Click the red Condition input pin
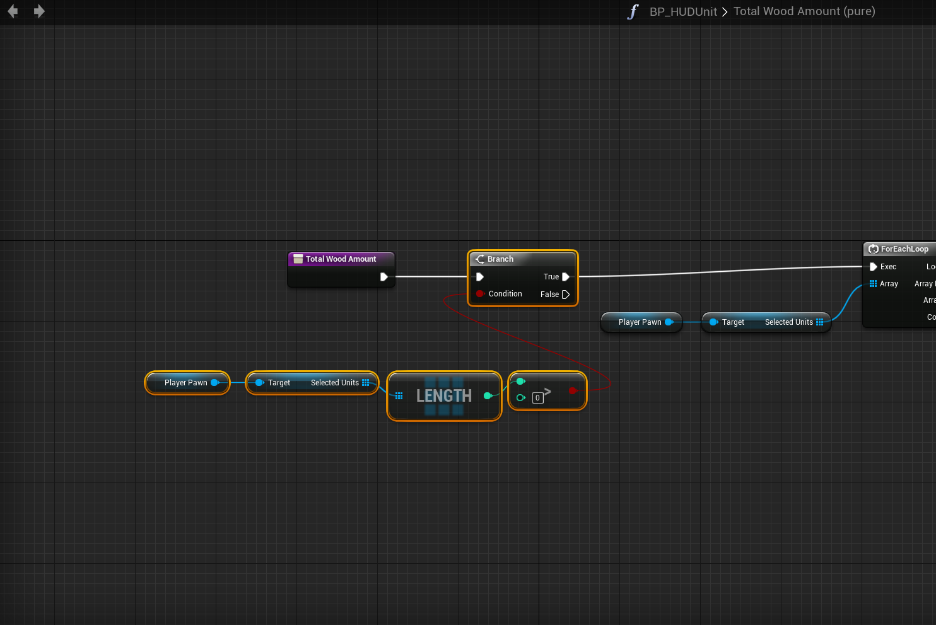Viewport: 936px width, 625px height. click(x=480, y=294)
